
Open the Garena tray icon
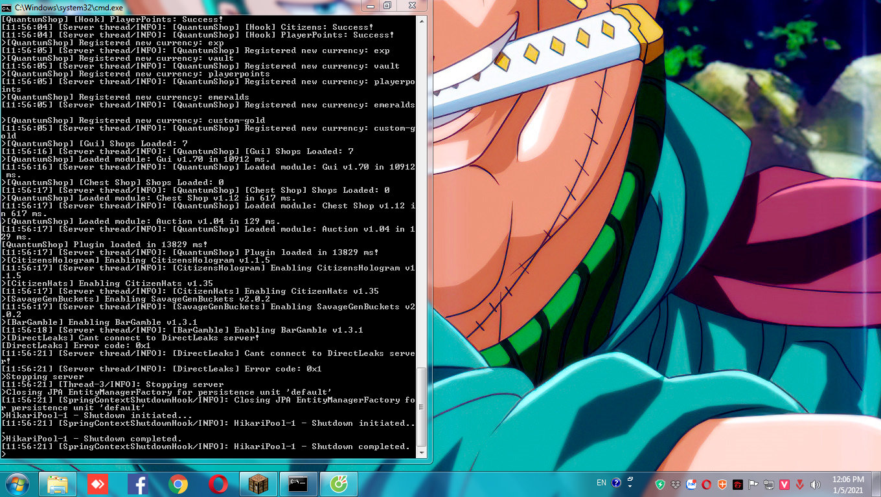click(738, 484)
